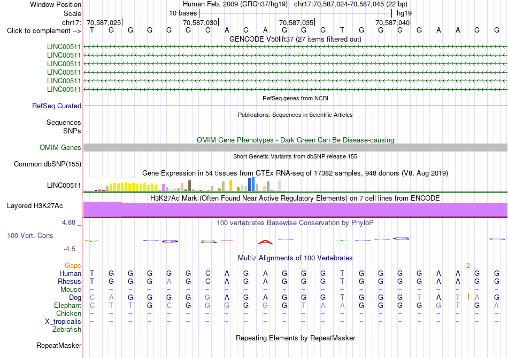Click the '70,587,035' position marker
This screenshot has height=358, width=508.
click(296, 22)
